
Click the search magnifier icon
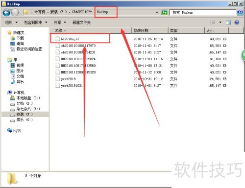240,12
